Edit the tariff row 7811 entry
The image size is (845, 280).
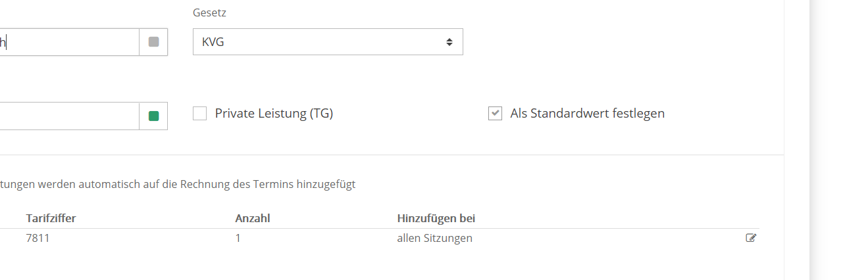[751, 238]
